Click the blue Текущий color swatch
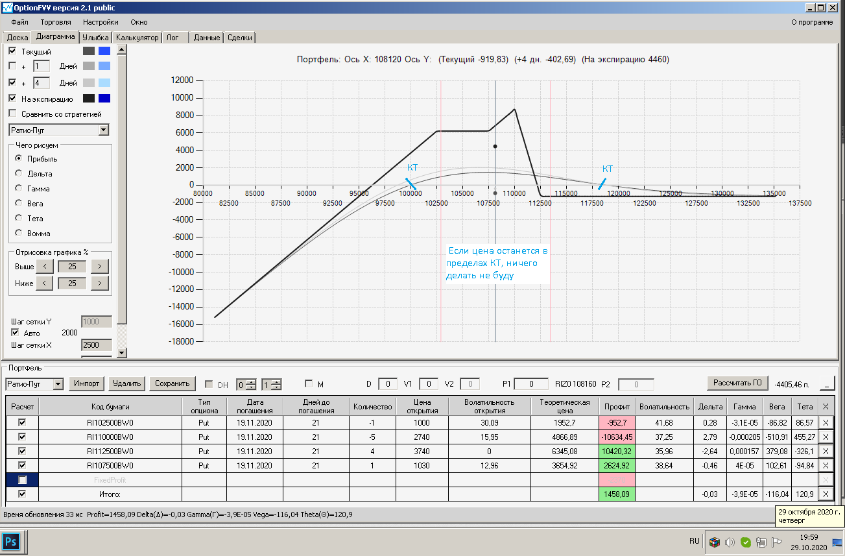This screenshot has width=845, height=556. point(104,51)
